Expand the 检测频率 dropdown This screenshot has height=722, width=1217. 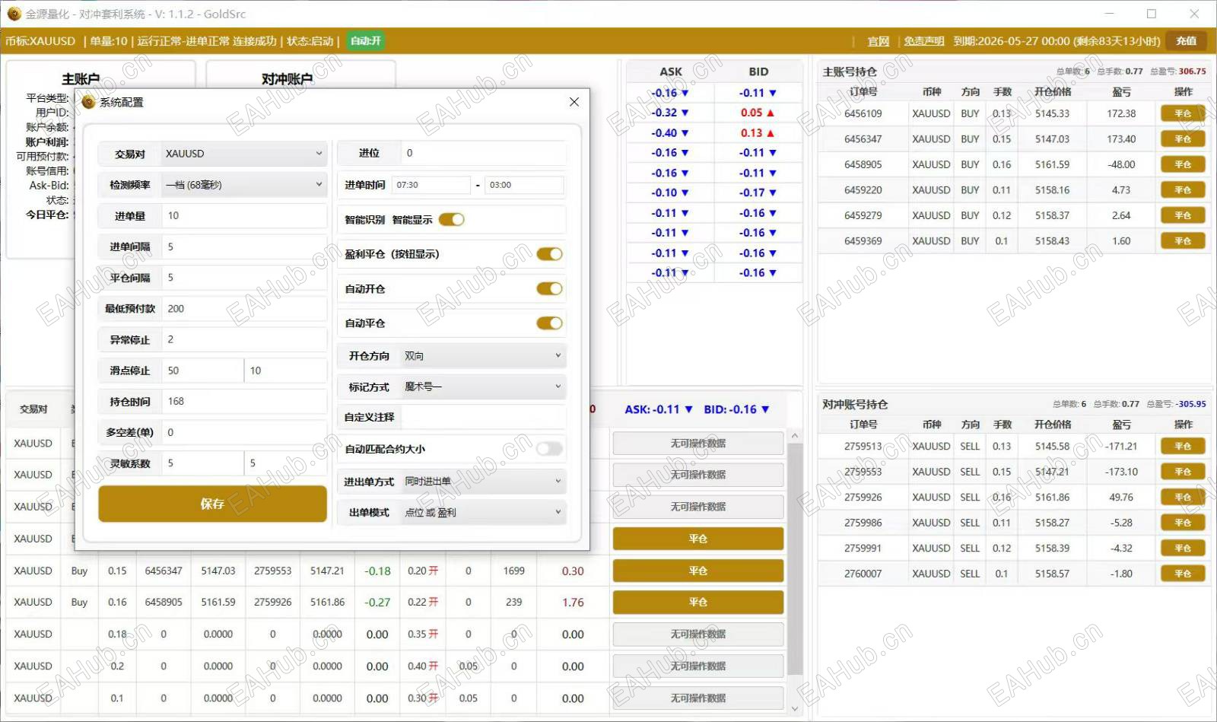(244, 185)
